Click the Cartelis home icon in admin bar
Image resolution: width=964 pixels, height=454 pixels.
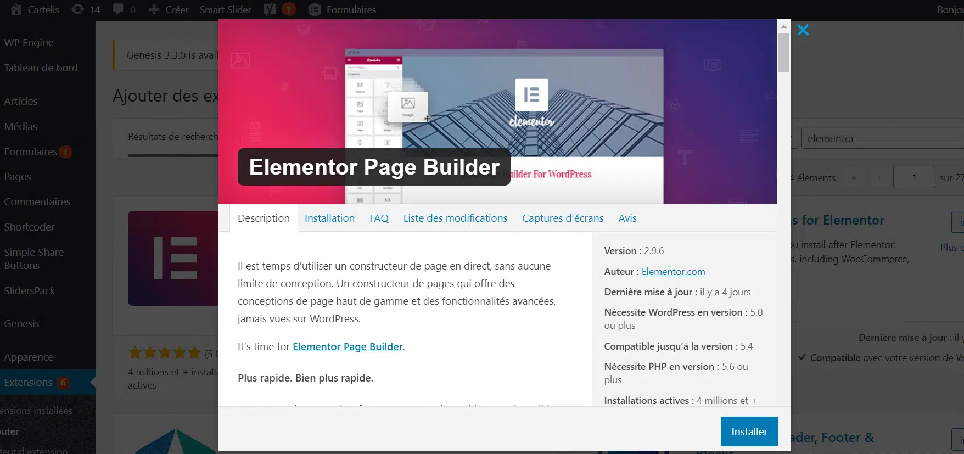[x=16, y=9]
